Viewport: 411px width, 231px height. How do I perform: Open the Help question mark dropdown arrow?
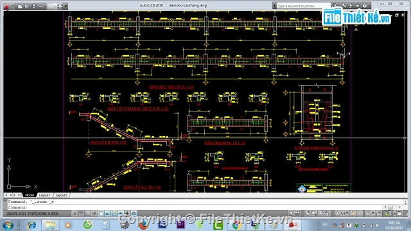pos(369,6)
